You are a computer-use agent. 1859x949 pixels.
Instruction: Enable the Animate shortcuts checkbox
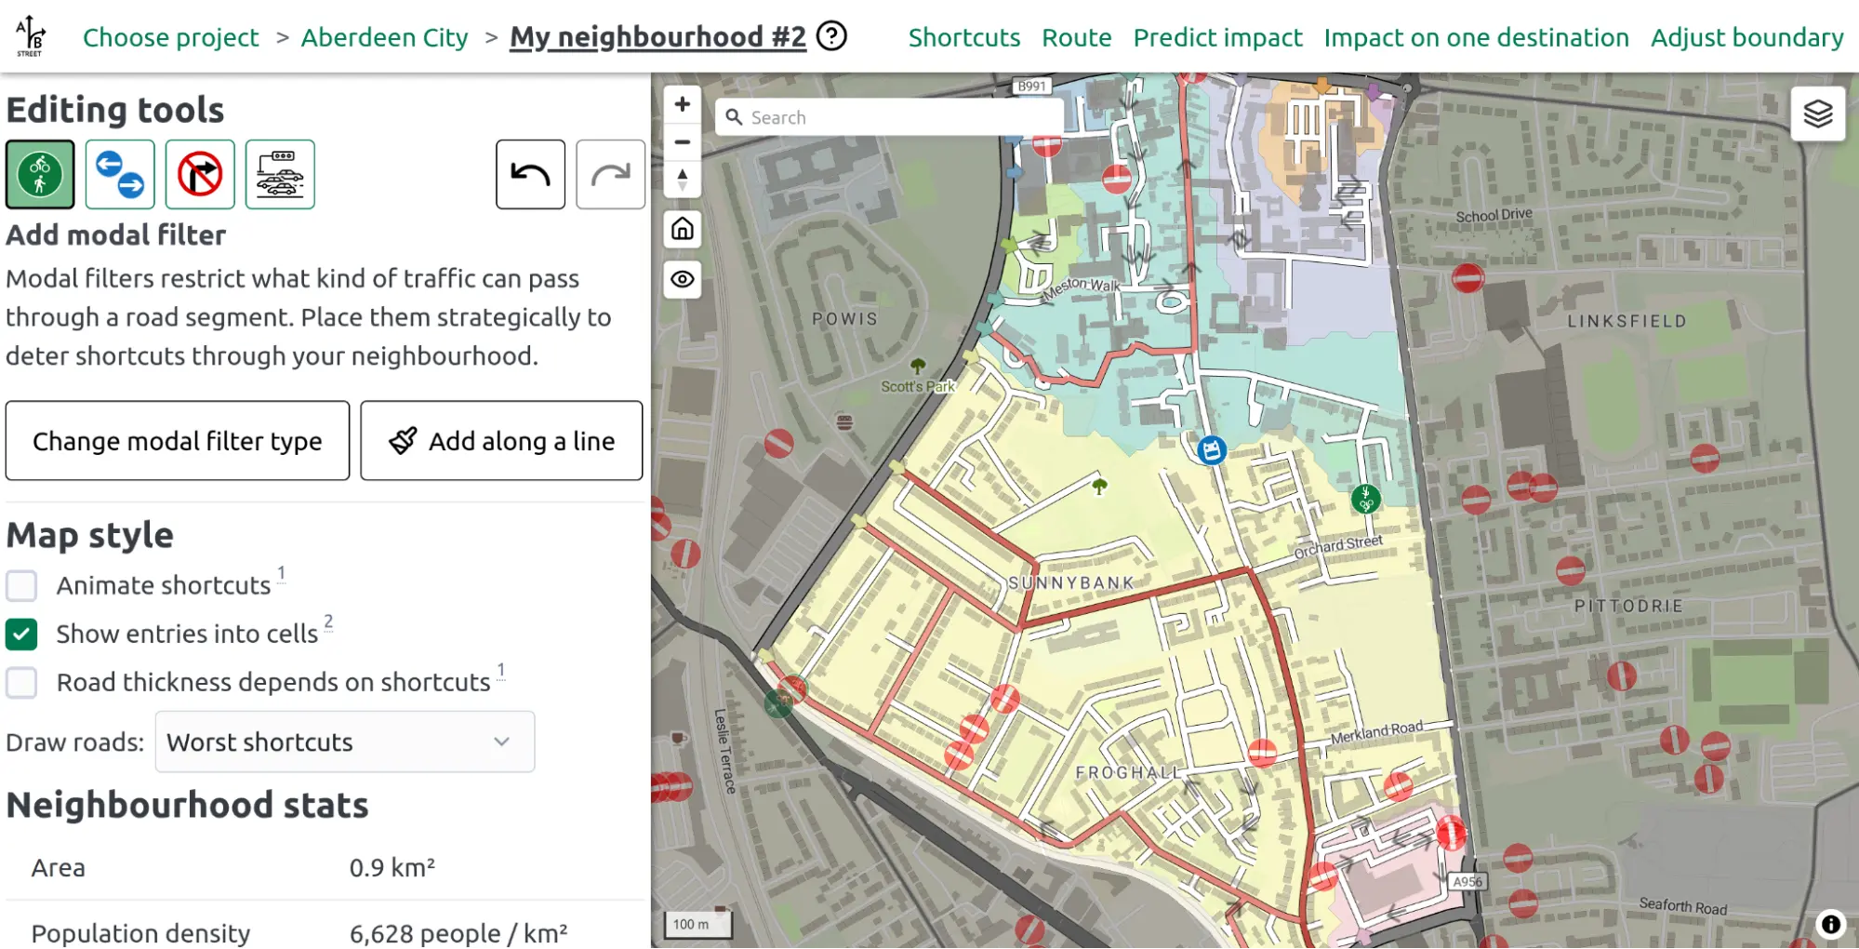click(20, 586)
